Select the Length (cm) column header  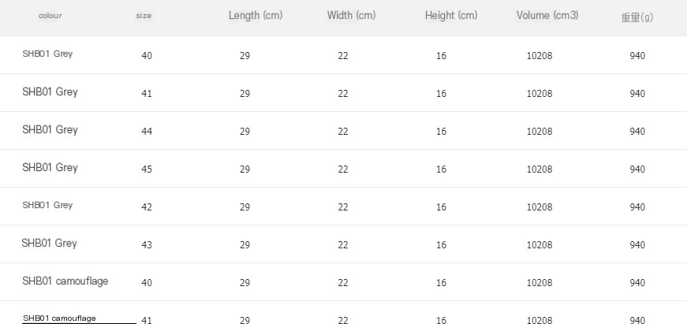(x=256, y=15)
